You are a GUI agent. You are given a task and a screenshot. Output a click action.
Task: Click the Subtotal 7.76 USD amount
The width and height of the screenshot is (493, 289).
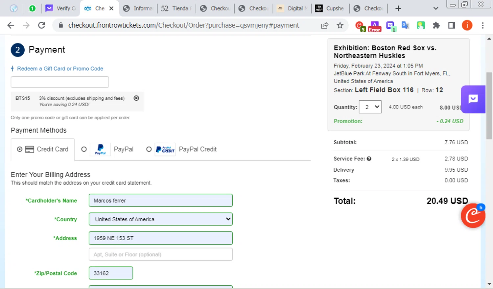click(456, 142)
